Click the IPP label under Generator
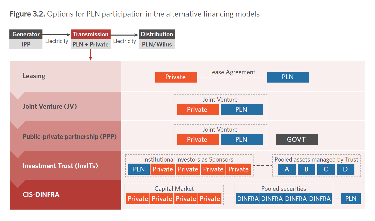 pos(26,44)
